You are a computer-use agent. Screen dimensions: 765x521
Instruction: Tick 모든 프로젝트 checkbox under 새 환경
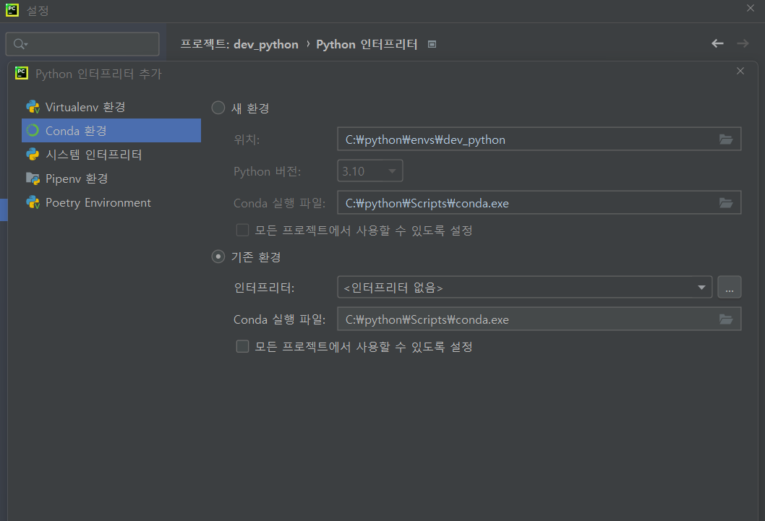tap(242, 230)
